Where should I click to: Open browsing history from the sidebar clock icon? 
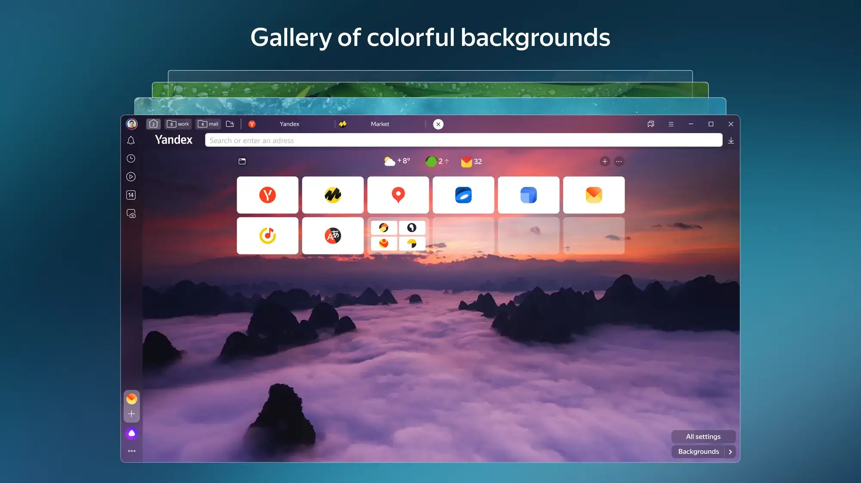131,159
